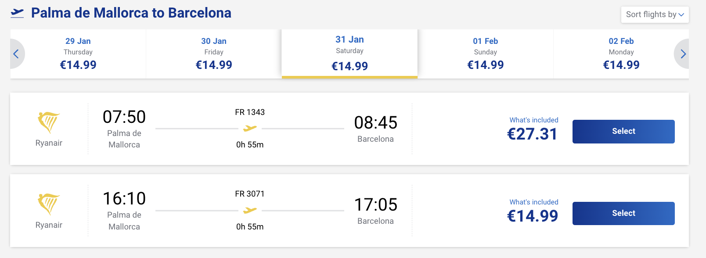The height and width of the screenshot is (258, 706).
Task: Choose the 30 Jan Friday date tab
Action: [x=214, y=54]
